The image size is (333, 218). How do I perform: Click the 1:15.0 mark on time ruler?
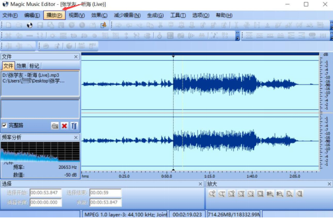(210, 176)
